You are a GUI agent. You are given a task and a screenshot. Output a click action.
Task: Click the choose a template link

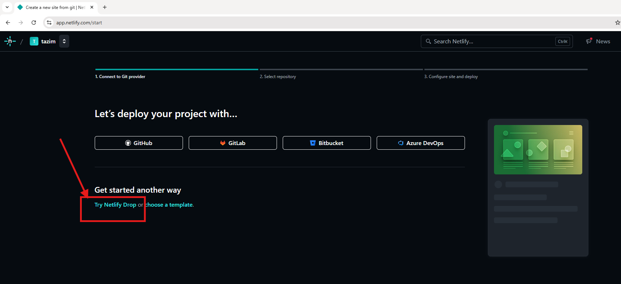[x=169, y=205]
